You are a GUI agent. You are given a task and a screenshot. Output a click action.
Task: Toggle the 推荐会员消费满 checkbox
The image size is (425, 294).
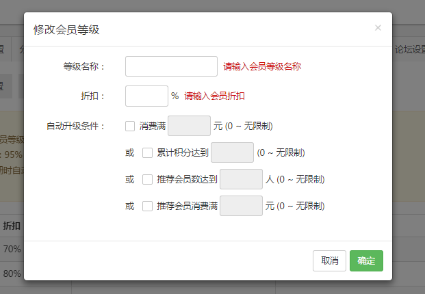147,206
